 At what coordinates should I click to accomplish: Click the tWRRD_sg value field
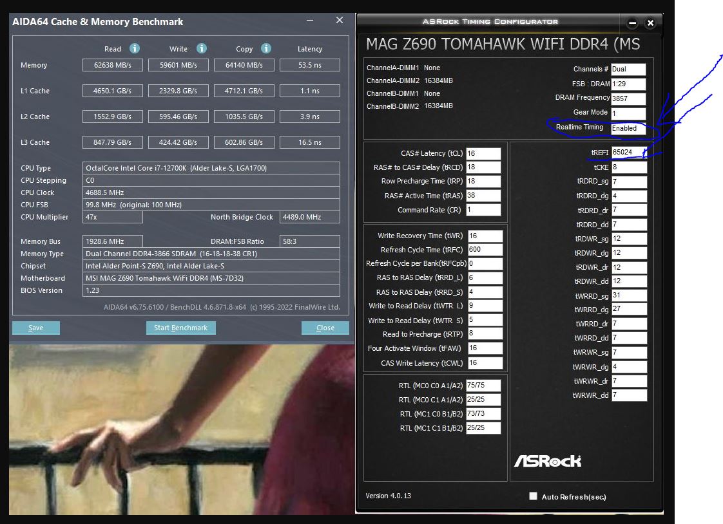tap(629, 295)
